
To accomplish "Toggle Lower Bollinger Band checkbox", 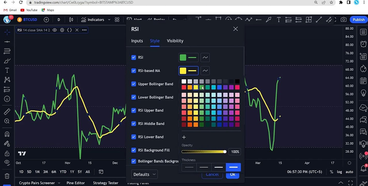I will pyautogui.click(x=134, y=97).
